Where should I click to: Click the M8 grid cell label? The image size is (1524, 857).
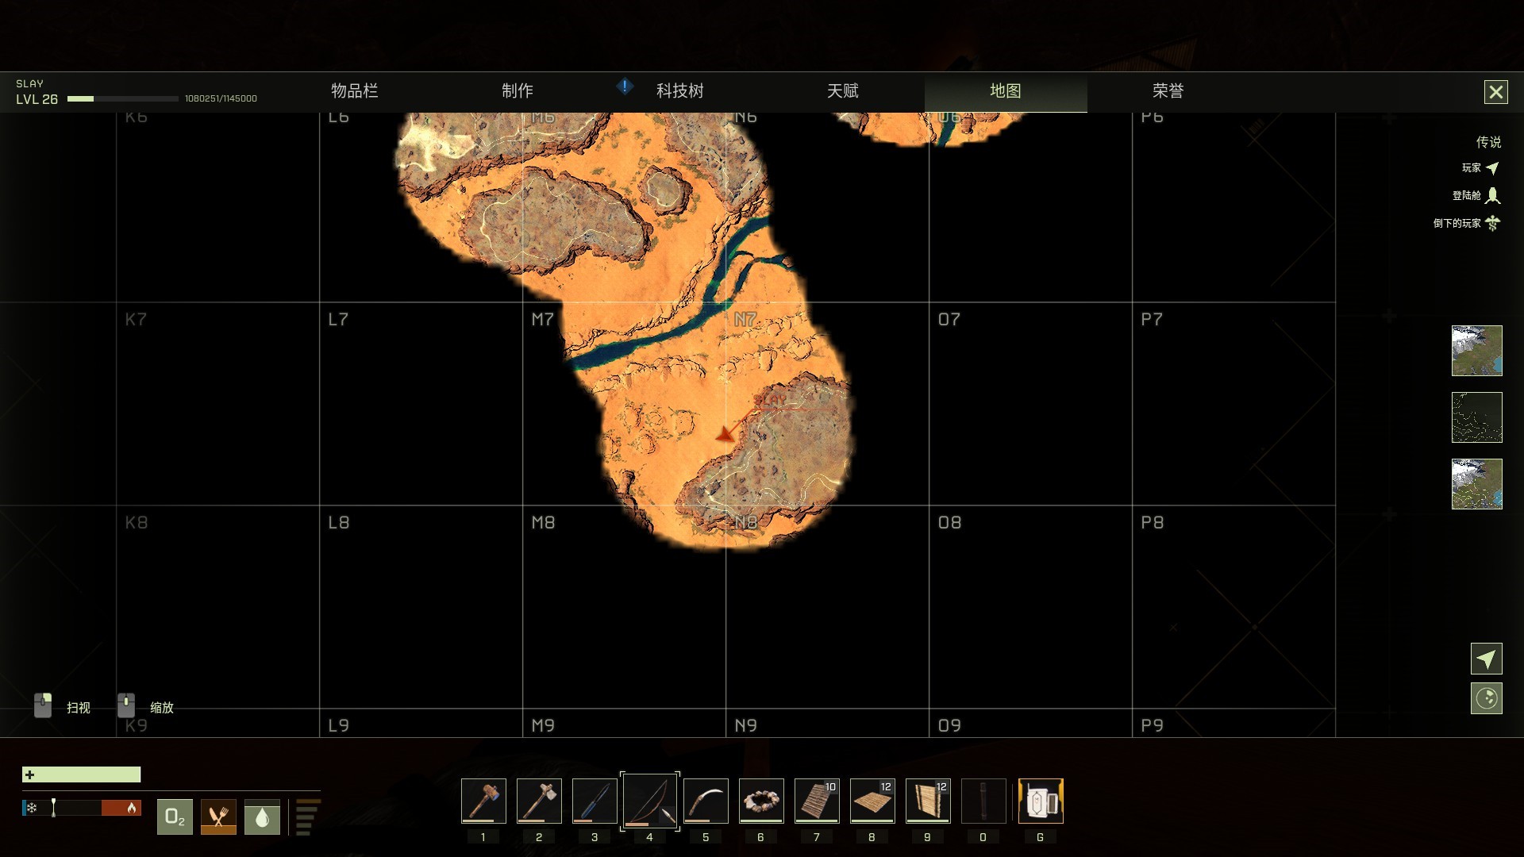pos(543,522)
